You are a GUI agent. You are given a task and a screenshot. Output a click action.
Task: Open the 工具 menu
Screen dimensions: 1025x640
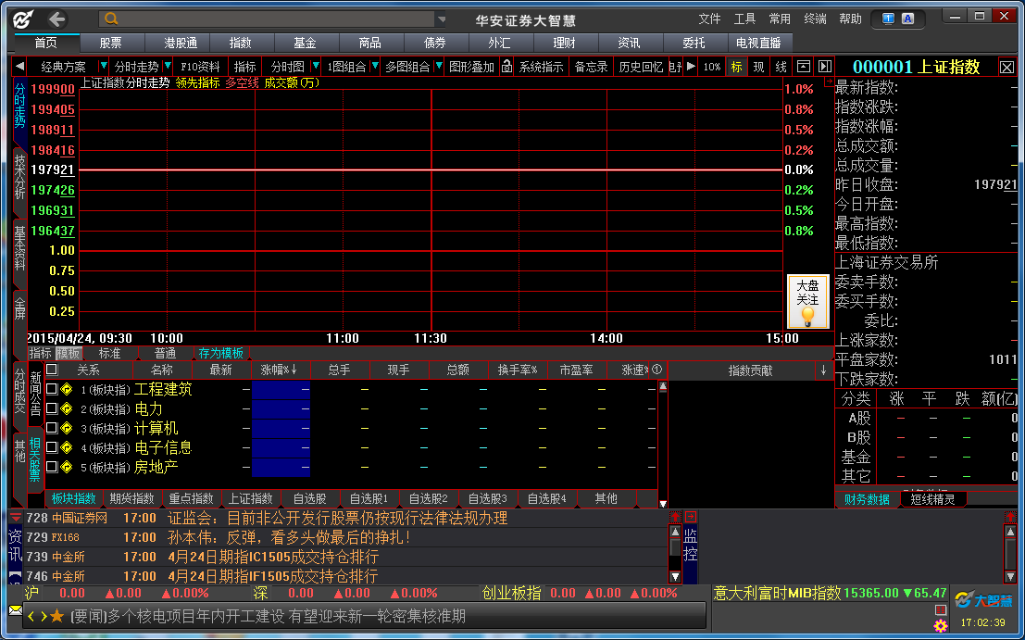(x=744, y=19)
